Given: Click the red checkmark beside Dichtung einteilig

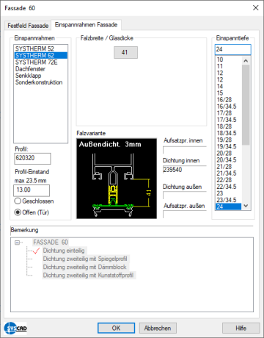Looking at the screenshot, I should tap(36, 251).
